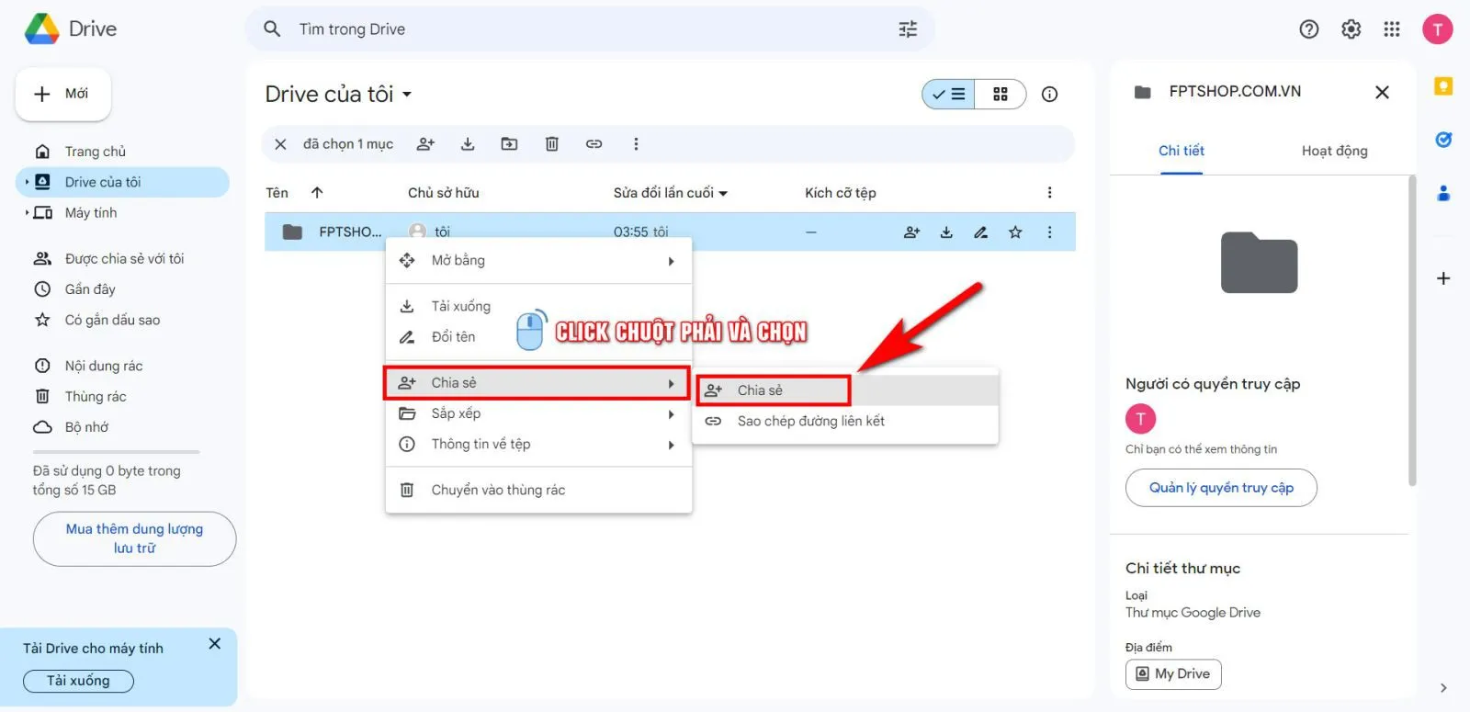The height and width of the screenshot is (712, 1470).
Task: Open Google apps grid icon
Action: (1392, 29)
